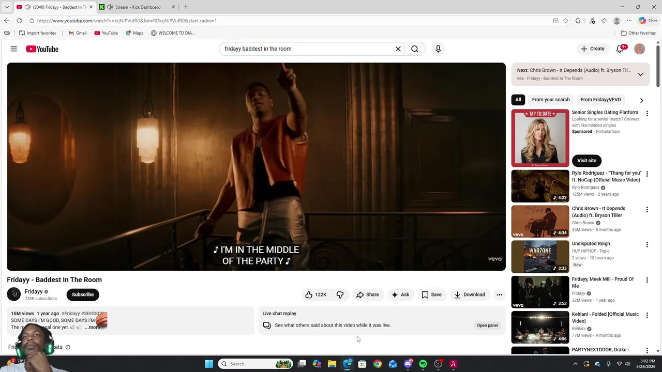The width and height of the screenshot is (662, 372).
Task: Switch to the Stream - Kick Dashboard tab
Action: tap(138, 7)
